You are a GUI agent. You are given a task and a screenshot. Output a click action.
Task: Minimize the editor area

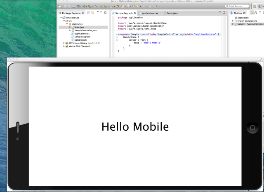220,12
